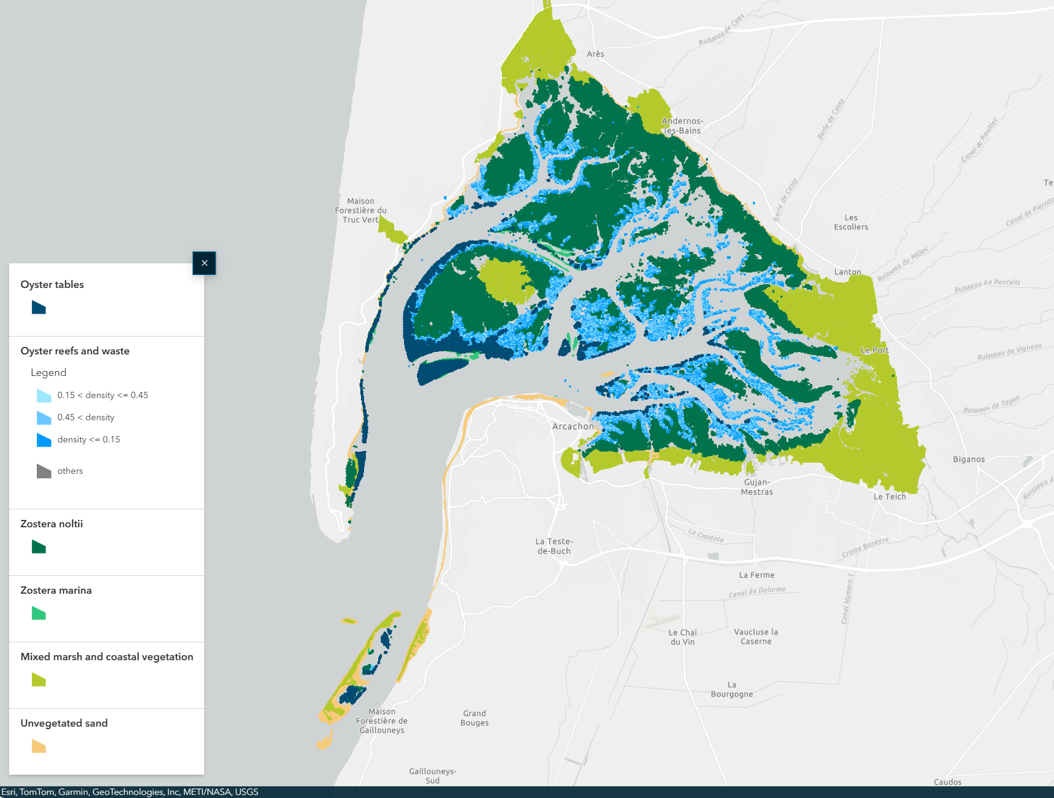The height and width of the screenshot is (798, 1054).
Task: Click the 0.45 < density swatch
Action: click(x=44, y=417)
